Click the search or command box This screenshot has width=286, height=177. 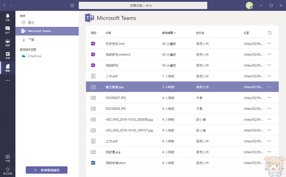[x=143, y=5]
